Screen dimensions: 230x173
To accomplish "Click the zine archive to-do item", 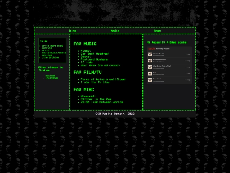I will (50, 57).
